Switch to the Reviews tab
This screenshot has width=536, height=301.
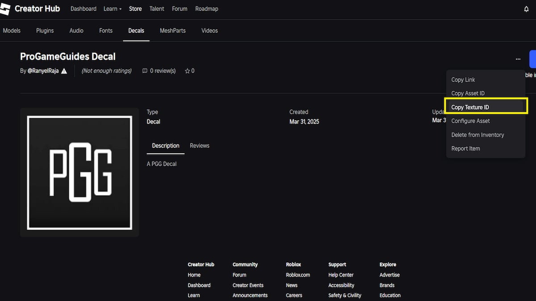[199, 146]
